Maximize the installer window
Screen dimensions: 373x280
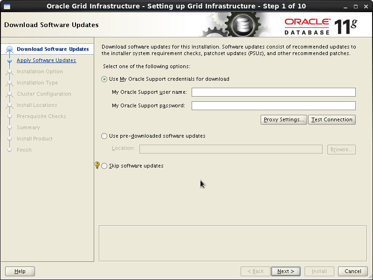pyautogui.click(x=356, y=7)
